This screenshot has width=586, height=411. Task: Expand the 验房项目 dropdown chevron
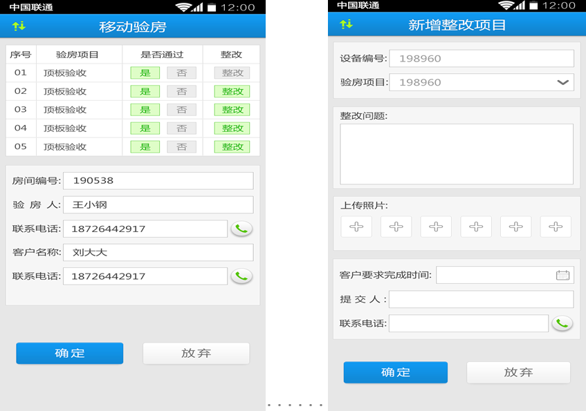pyautogui.click(x=562, y=82)
